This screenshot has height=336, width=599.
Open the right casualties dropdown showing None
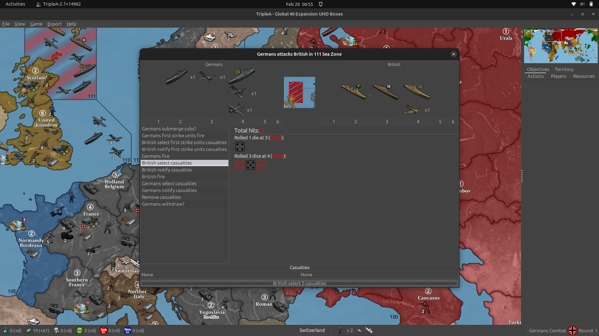tap(378, 274)
